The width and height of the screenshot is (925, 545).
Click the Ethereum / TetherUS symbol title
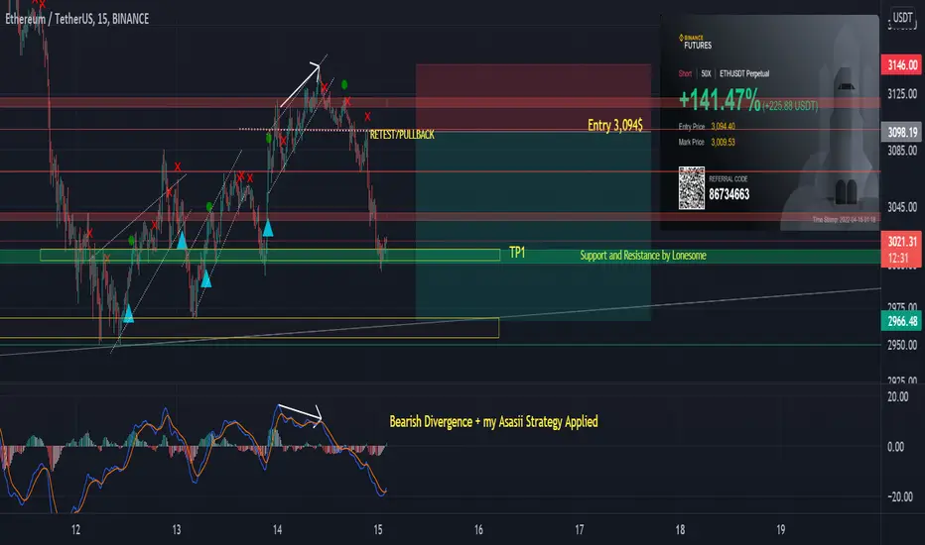click(x=77, y=19)
